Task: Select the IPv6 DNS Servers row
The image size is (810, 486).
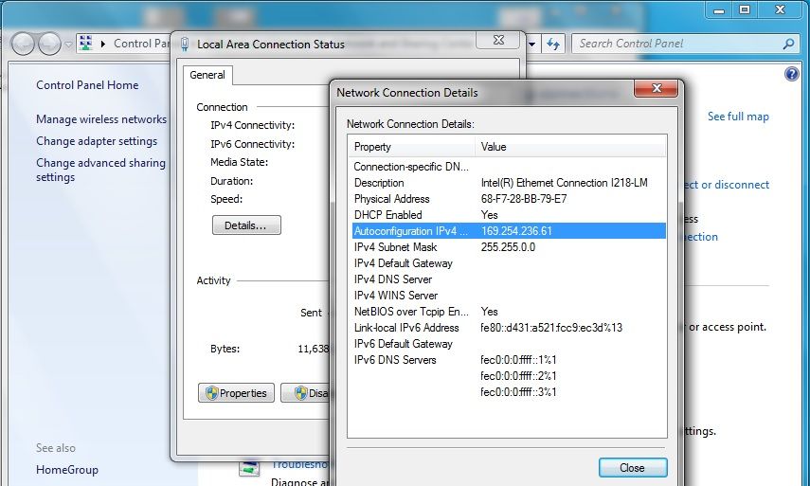Action: coord(509,360)
